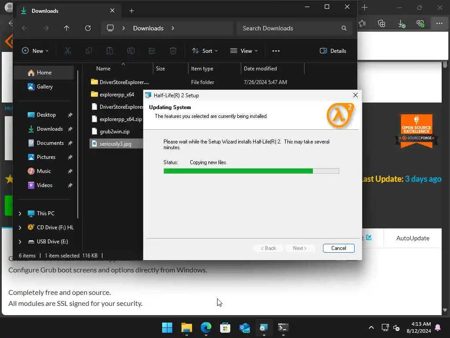Open the See more ellipsis in Explorer toolbar
The height and width of the screenshot is (338, 450).
point(276,51)
